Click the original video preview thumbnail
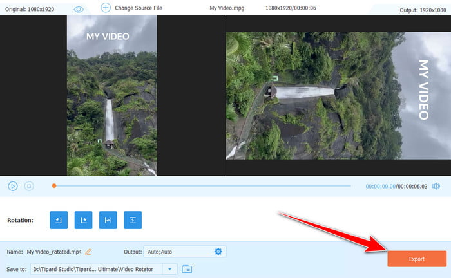Viewport: 451px width, 278px height. point(112,95)
